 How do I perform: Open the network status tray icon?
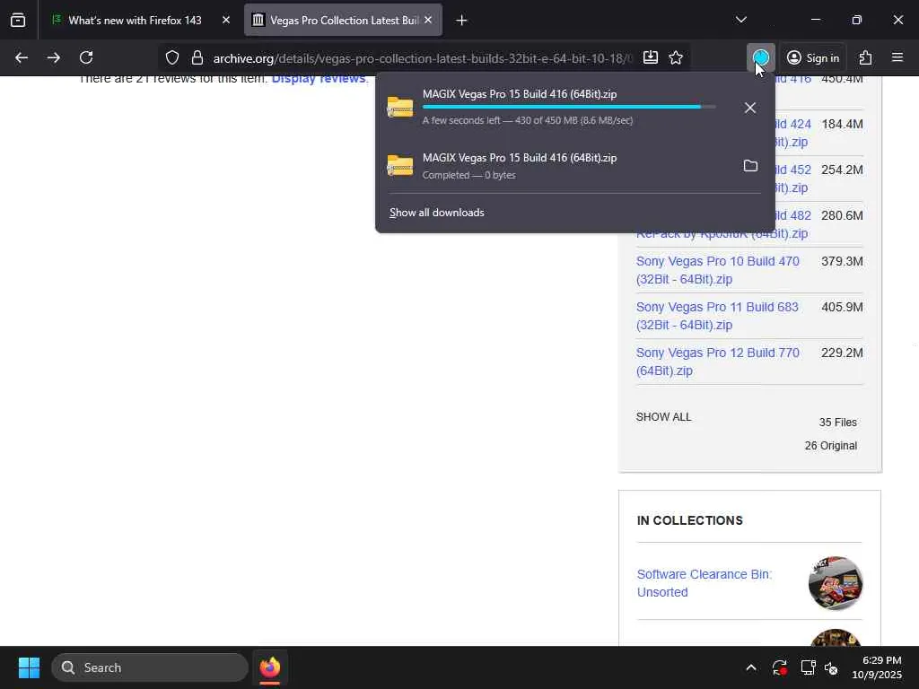809,667
